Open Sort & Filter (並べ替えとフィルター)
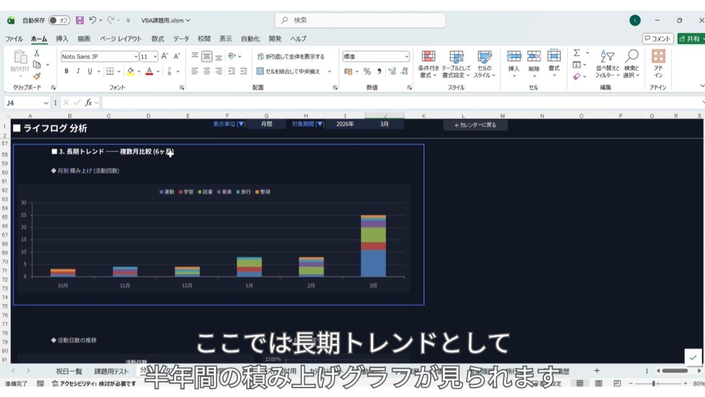The image size is (705, 397). click(x=607, y=64)
